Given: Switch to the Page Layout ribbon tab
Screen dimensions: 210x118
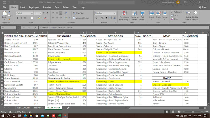Looking at the screenshot, I should tap(34, 7).
